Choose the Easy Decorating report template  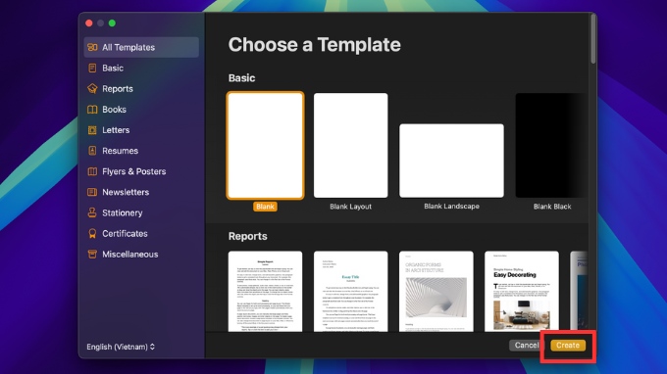[522, 292]
